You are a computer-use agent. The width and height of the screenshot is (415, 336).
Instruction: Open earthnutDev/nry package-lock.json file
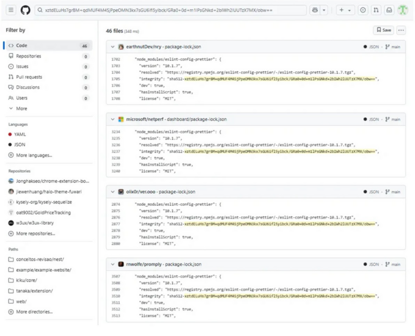164,47
